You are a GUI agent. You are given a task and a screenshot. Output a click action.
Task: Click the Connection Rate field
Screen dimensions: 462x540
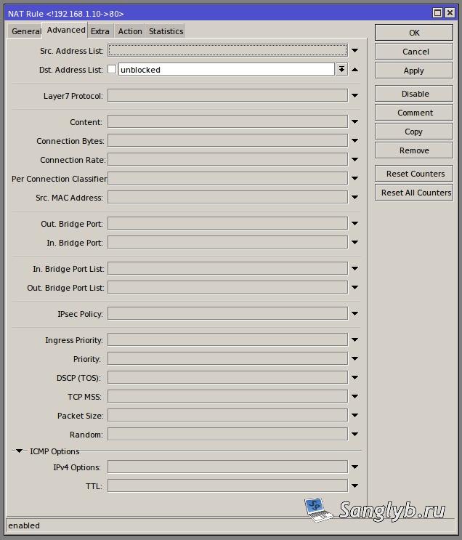coord(227,159)
